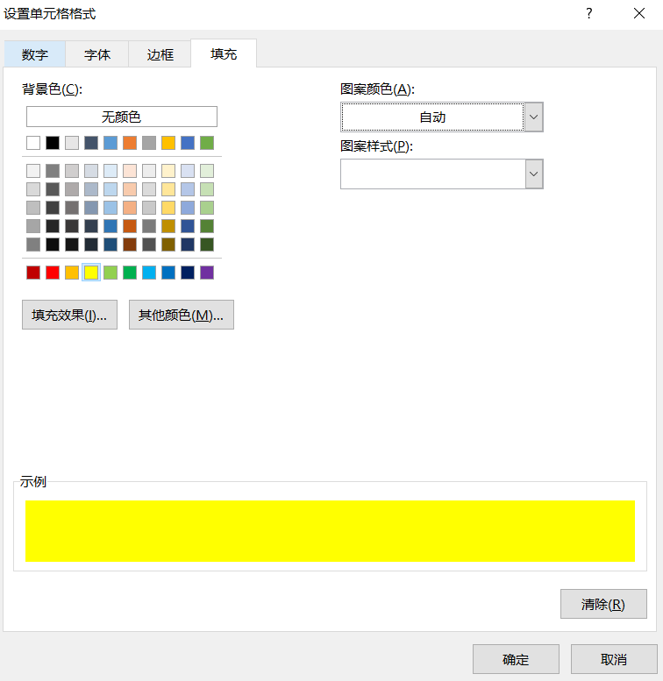Screen dimensions: 663x681
Task: Choose the navy dark blue standard swatch
Action: (x=188, y=273)
